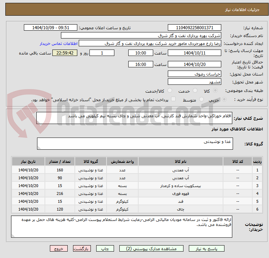
Task: Click the price validity date 1404/10/20 field
Action: [195, 64]
